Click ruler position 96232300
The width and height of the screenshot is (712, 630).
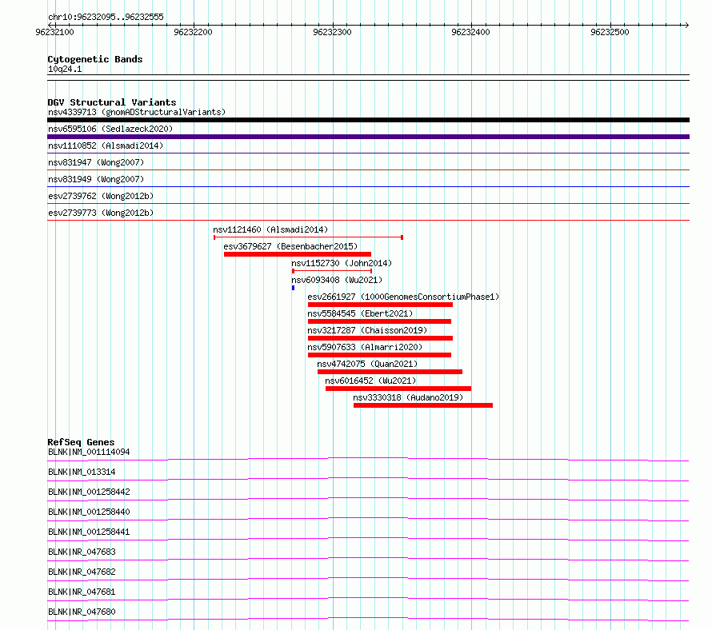[x=332, y=32]
